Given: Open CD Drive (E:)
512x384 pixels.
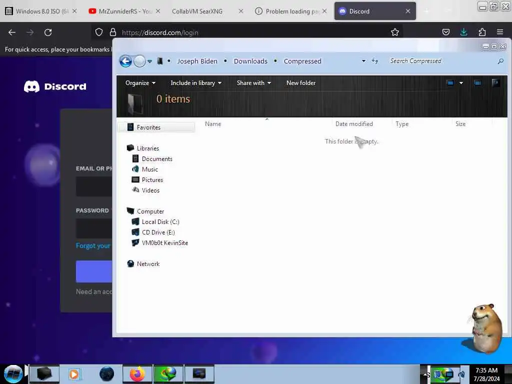Looking at the screenshot, I should 158,232.
